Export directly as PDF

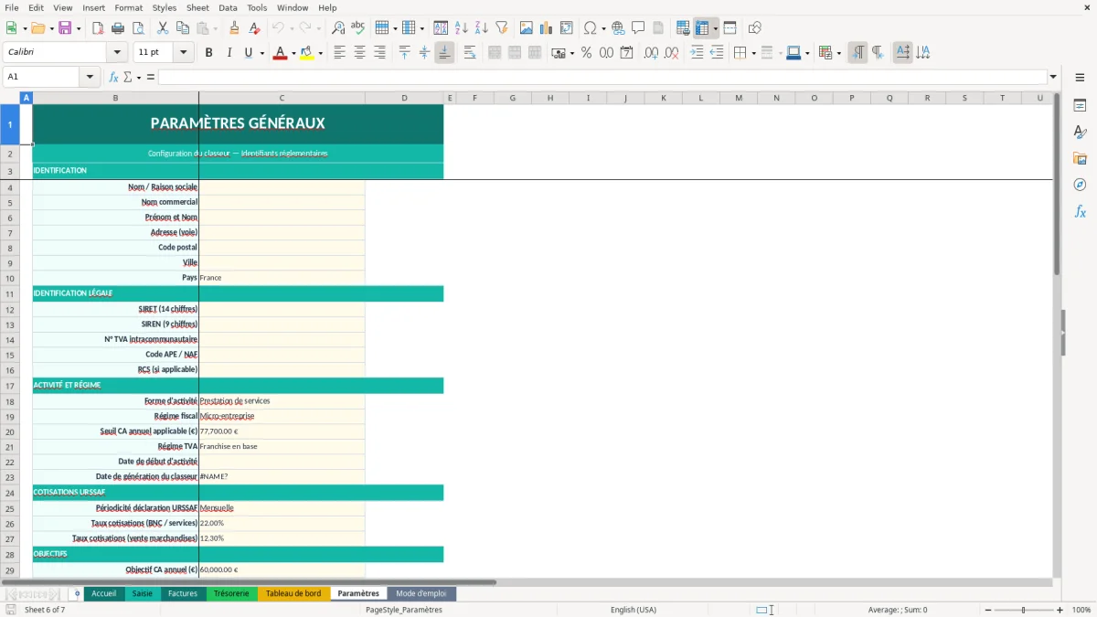(x=97, y=28)
